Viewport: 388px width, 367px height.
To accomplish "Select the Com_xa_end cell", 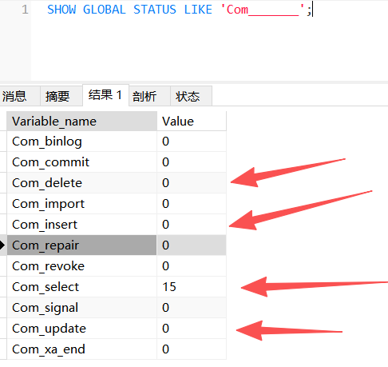I will tap(81, 349).
